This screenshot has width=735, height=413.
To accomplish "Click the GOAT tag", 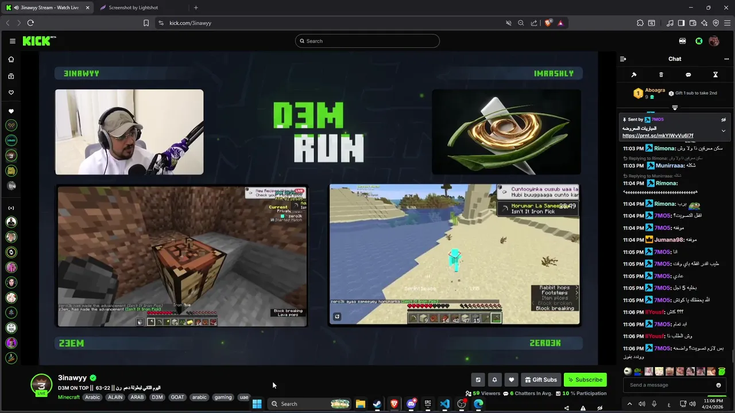I will coord(177,397).
